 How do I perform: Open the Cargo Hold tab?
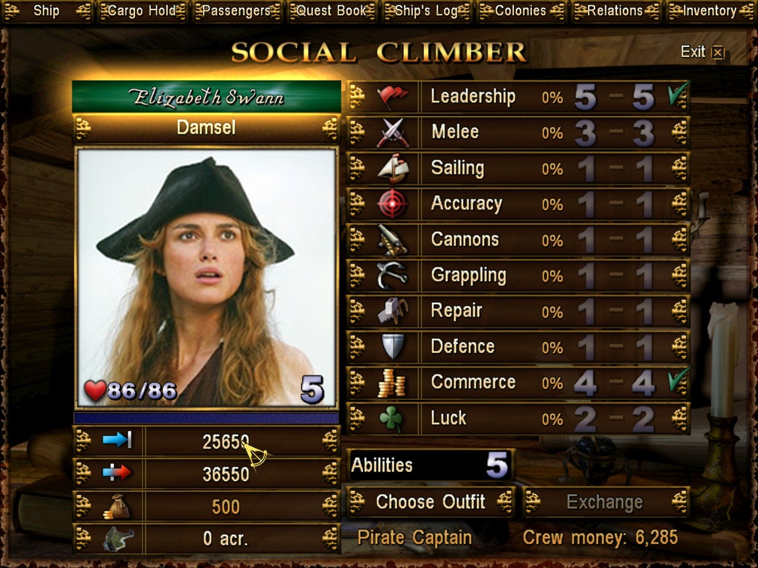pyautogui.click(x=142, y=11)
